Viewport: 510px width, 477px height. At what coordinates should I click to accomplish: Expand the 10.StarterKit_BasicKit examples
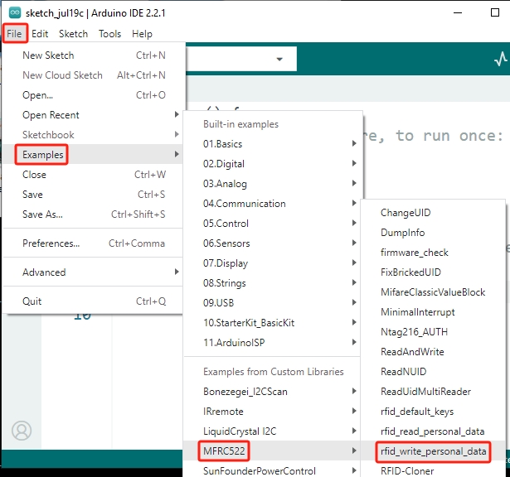pos(273,323)
